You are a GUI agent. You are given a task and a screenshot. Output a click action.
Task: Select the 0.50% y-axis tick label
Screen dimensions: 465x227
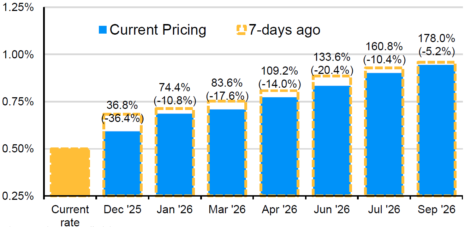18,149
